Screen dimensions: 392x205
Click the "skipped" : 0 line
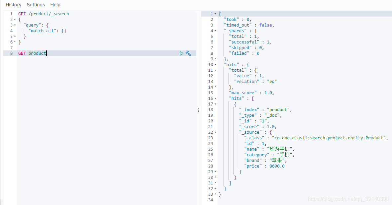(x=246, y=48)
